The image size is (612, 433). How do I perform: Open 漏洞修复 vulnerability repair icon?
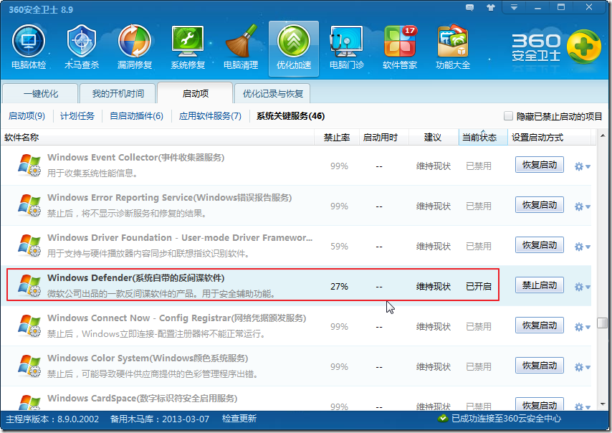(x=135, y=47)
